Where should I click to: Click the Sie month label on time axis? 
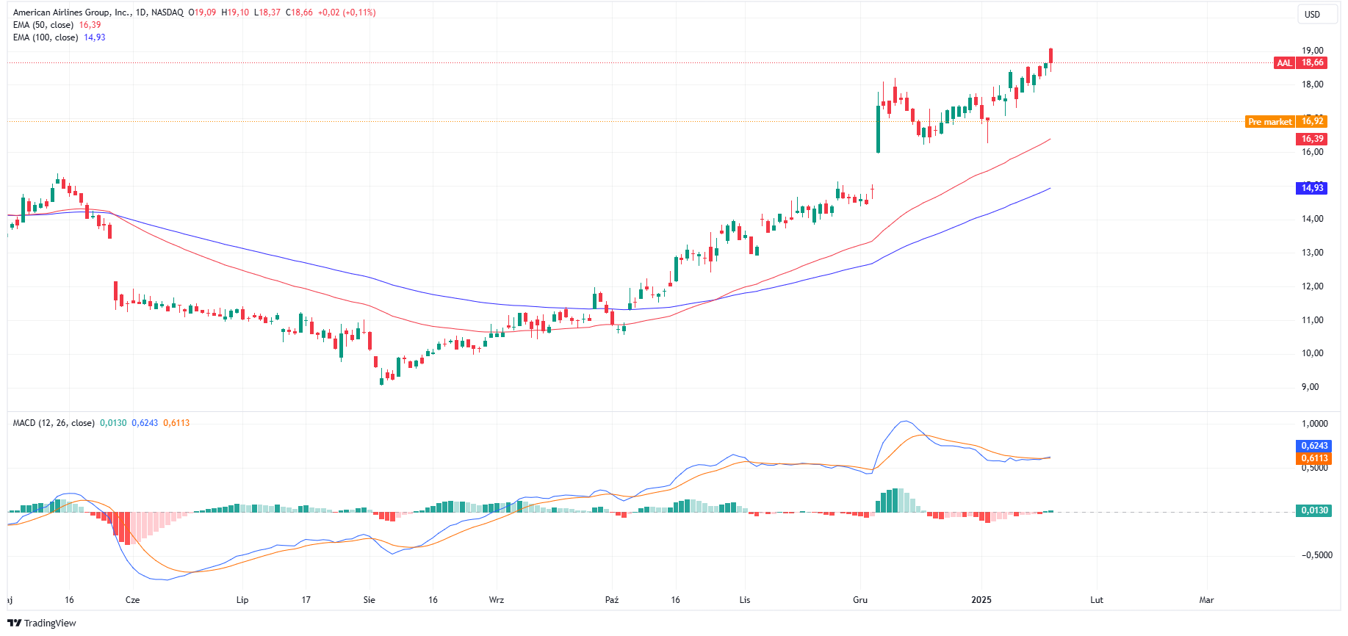point(370,600)
